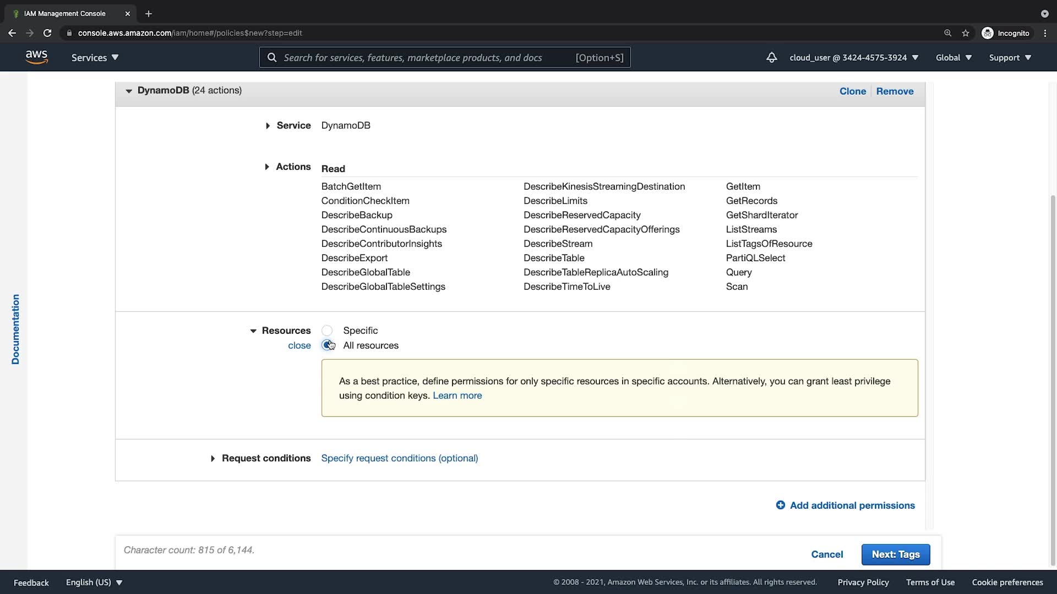
Task: Open the Services dropdown menu
Action: (x=95, y=57)
